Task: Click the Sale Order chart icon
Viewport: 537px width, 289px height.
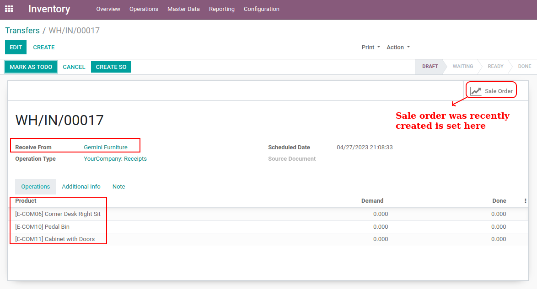Action: [x=476, y=91]
